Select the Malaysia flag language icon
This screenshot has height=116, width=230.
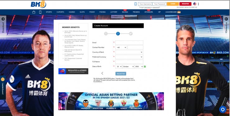[195, 4]
